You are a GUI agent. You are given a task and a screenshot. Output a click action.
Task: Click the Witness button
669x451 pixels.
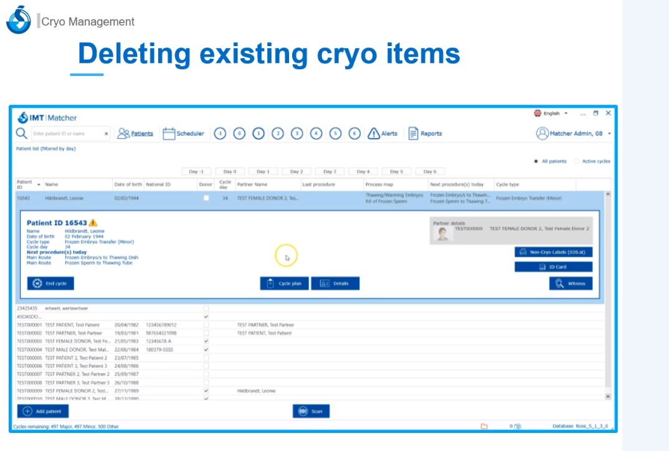(571, 283)
